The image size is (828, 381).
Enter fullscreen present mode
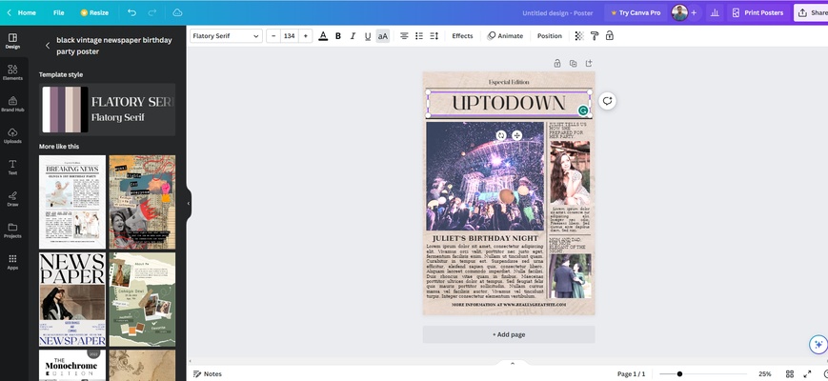pyautogui.click(x=807, y=373)
